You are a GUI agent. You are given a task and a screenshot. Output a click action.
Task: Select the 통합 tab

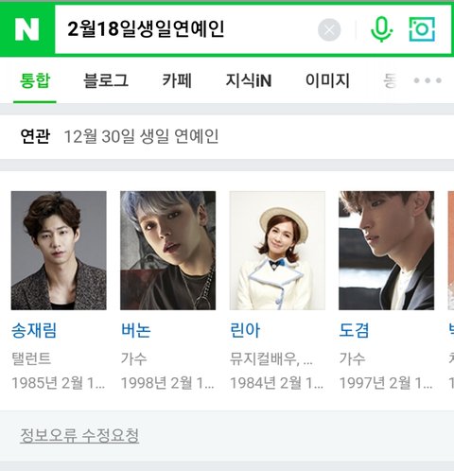coord(35,80)
